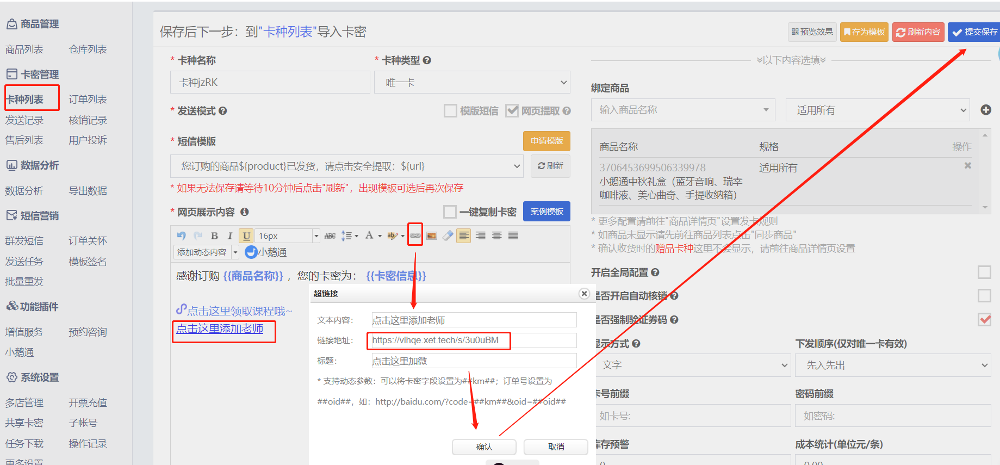Close the 超链接 dialog
The width and height of the screenshot is (1000, 465).
point(584,294)
